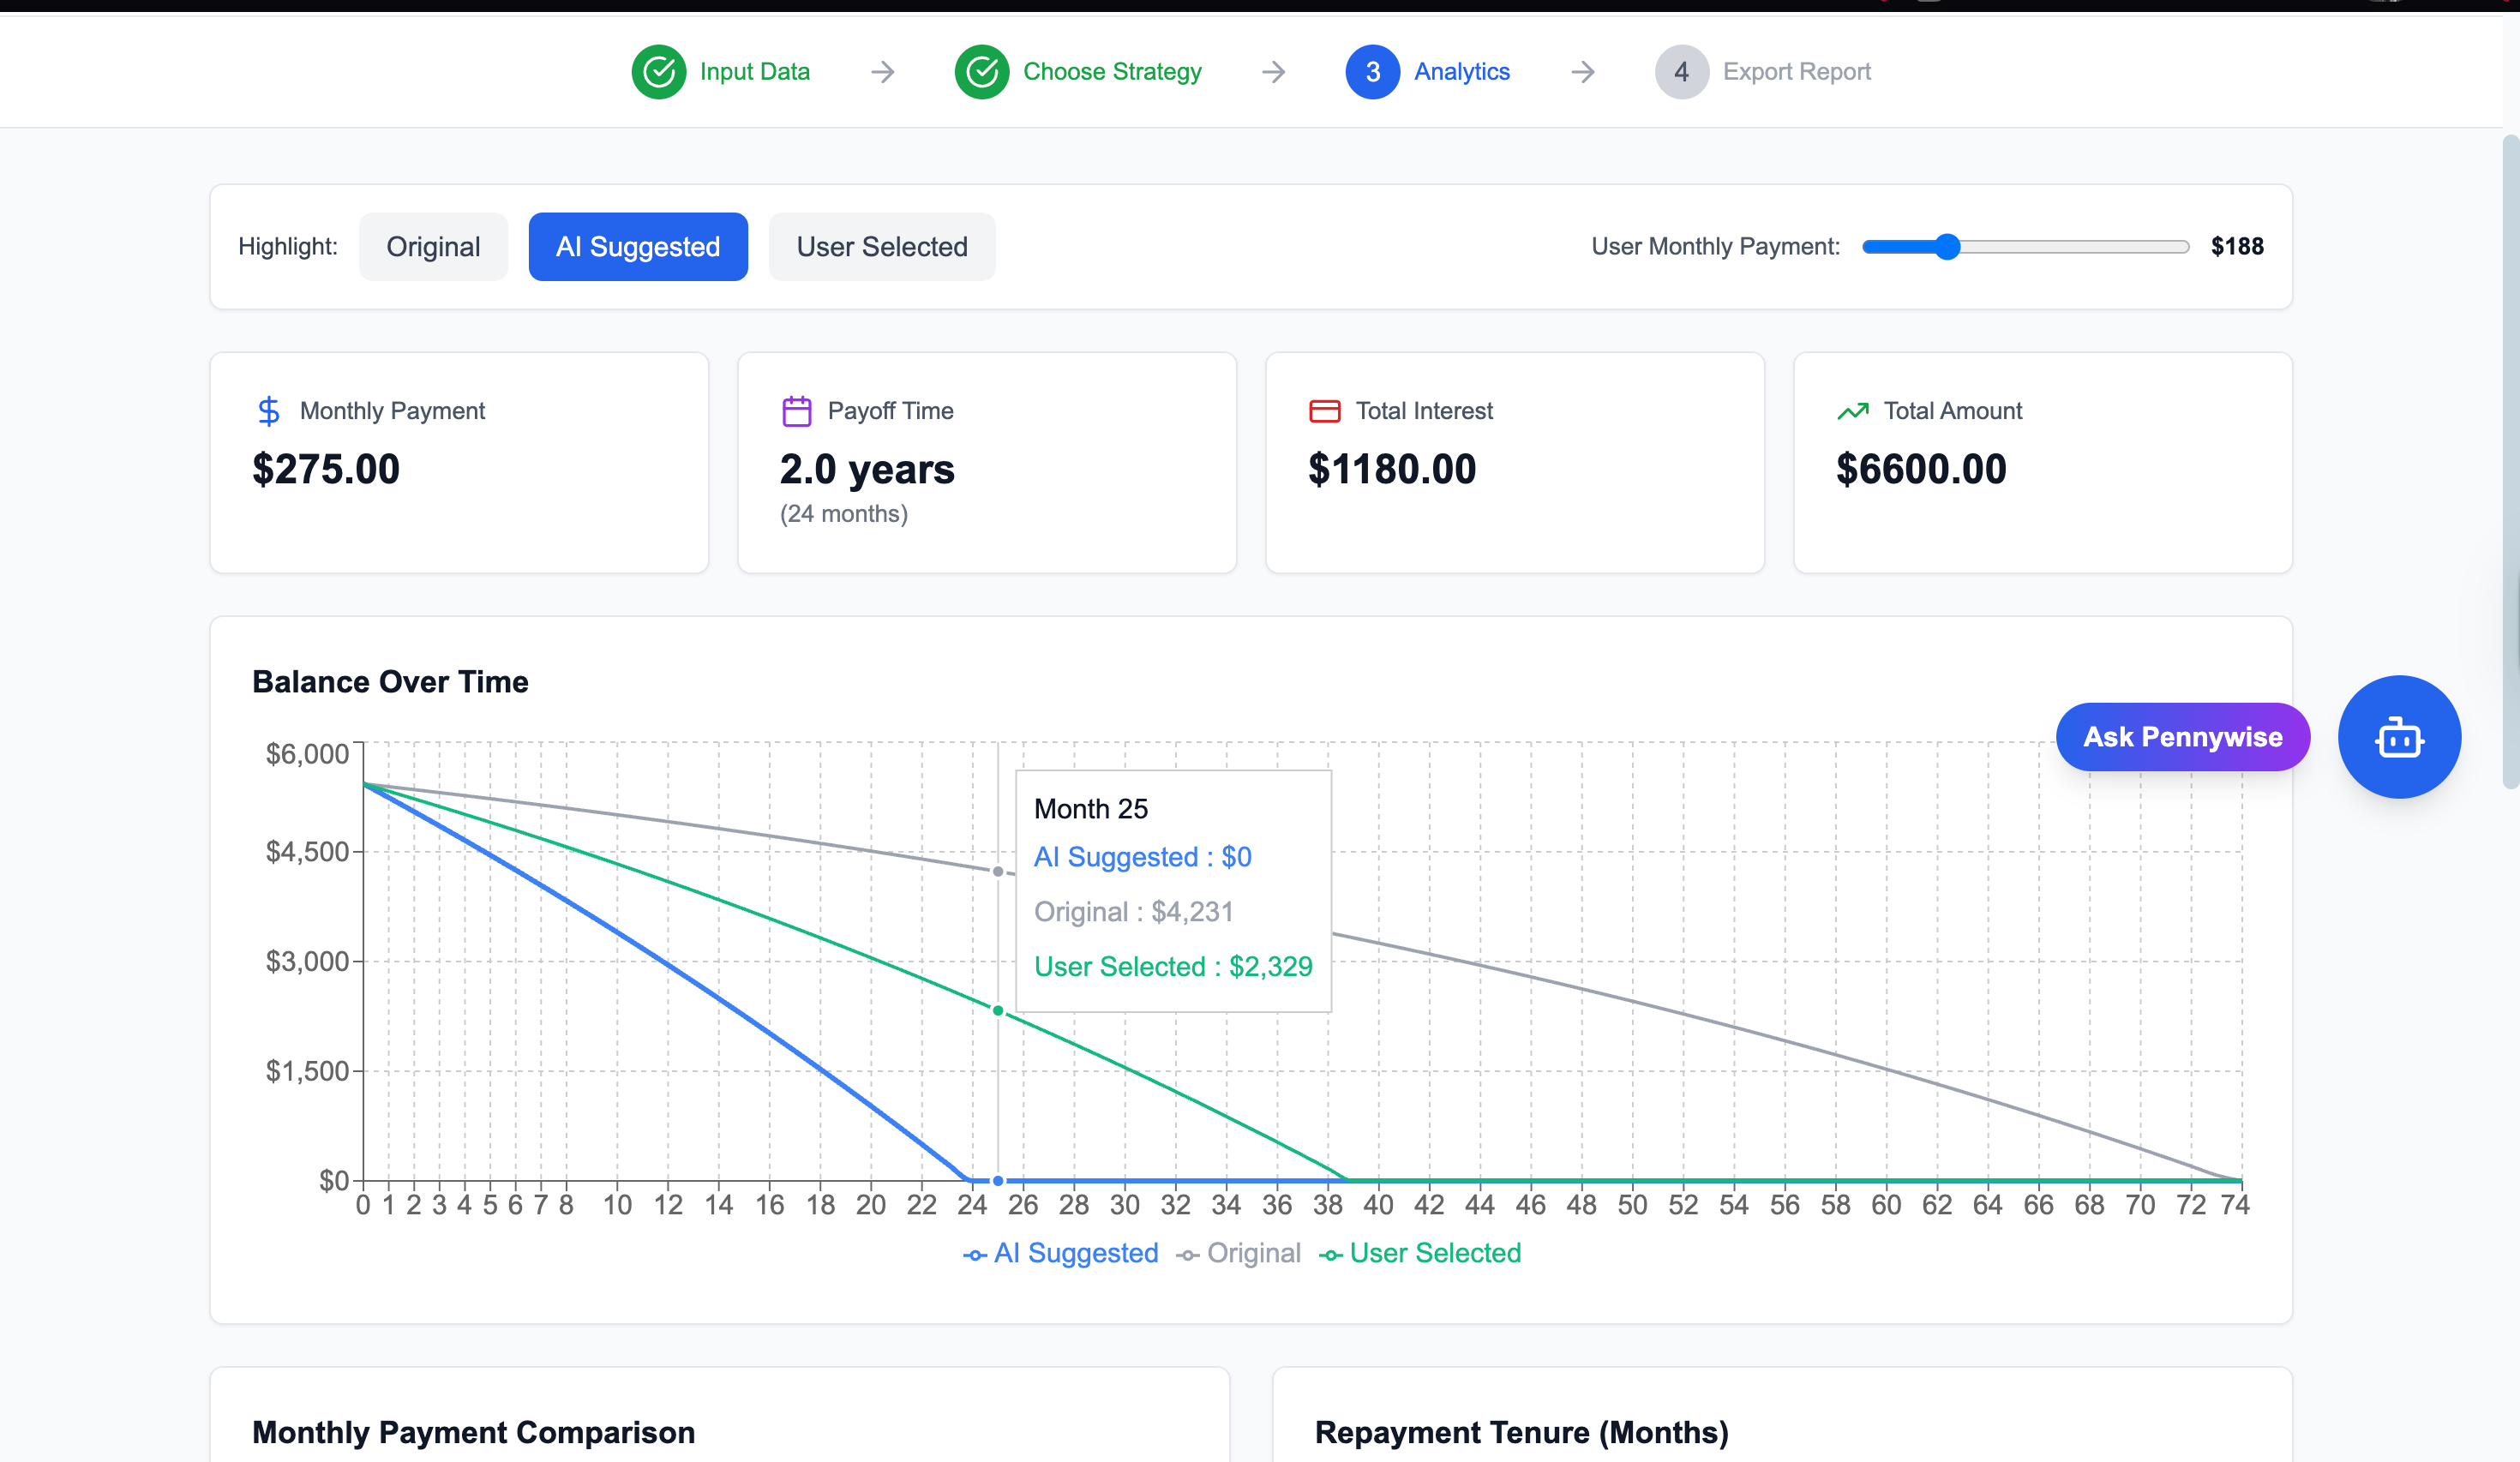This screenshot has width=2520, height=1462.
Task: Click the Input Data green checkmark icon
Action: pyautogui.click(x=658, y=72)
